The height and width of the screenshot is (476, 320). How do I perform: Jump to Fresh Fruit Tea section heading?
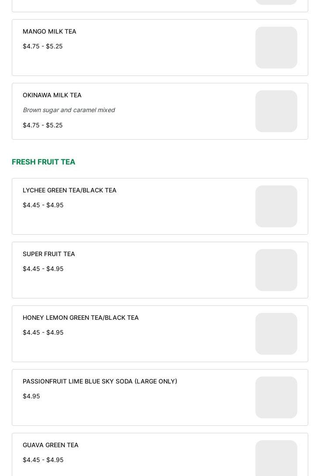44,162
